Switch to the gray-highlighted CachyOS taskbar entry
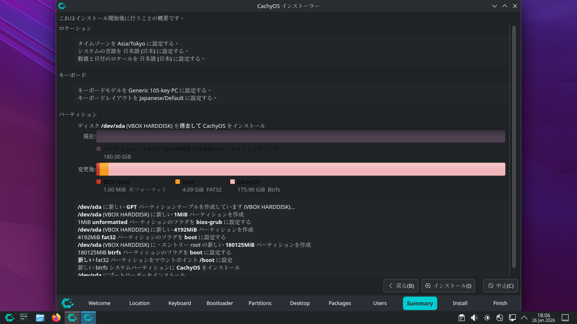This screenshot has height=324, width=577. coord(72,318)
